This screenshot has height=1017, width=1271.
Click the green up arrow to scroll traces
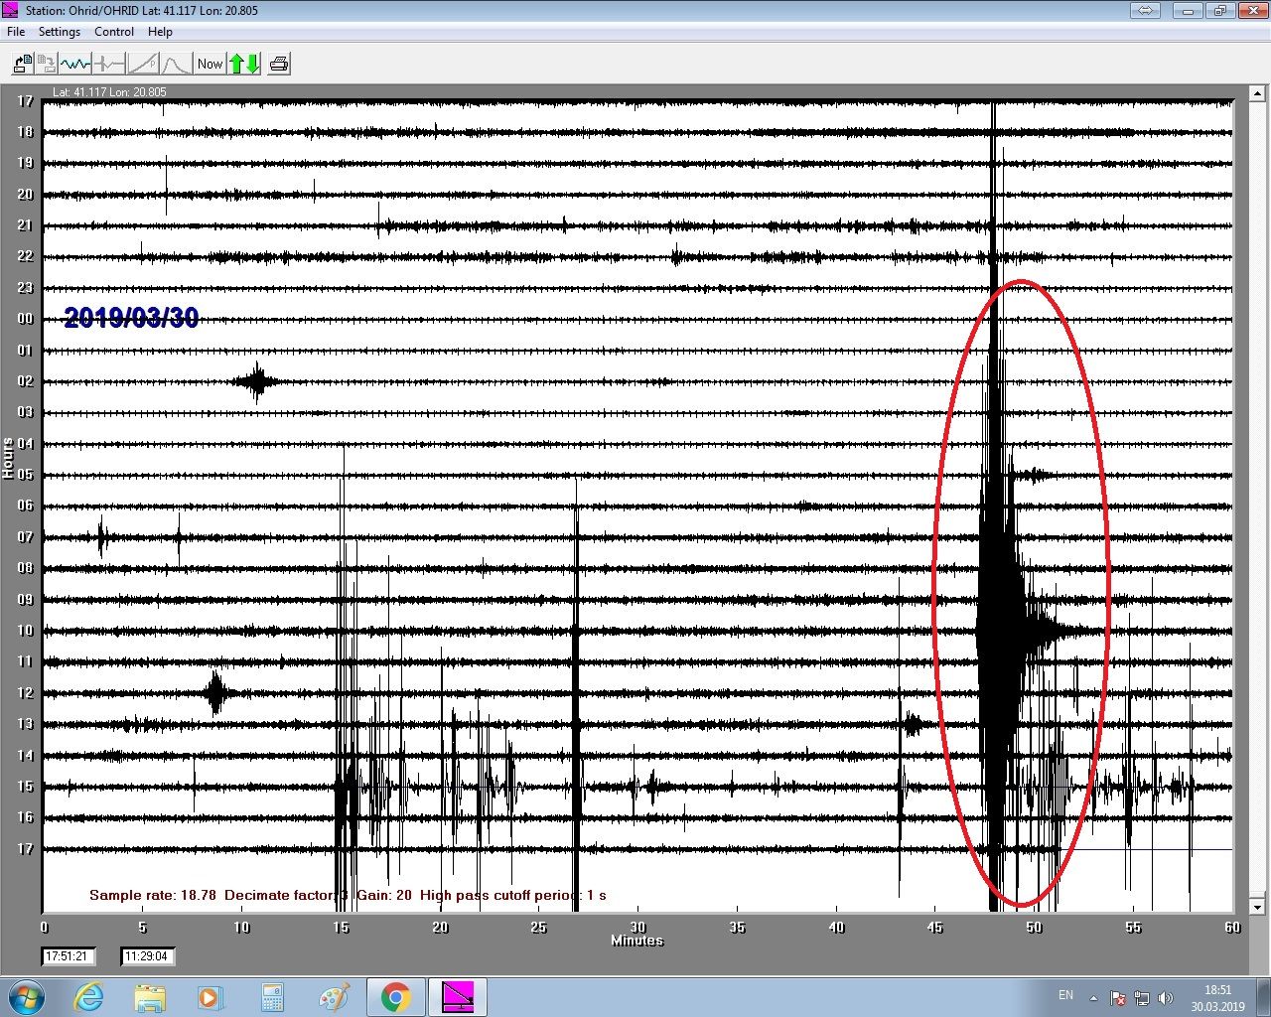click(236, 63)
